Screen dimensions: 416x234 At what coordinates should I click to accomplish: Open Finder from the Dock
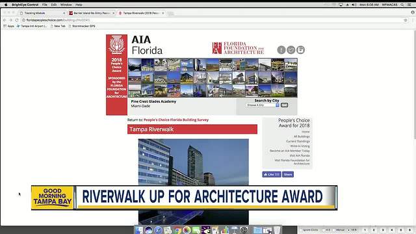coord(139,230)
